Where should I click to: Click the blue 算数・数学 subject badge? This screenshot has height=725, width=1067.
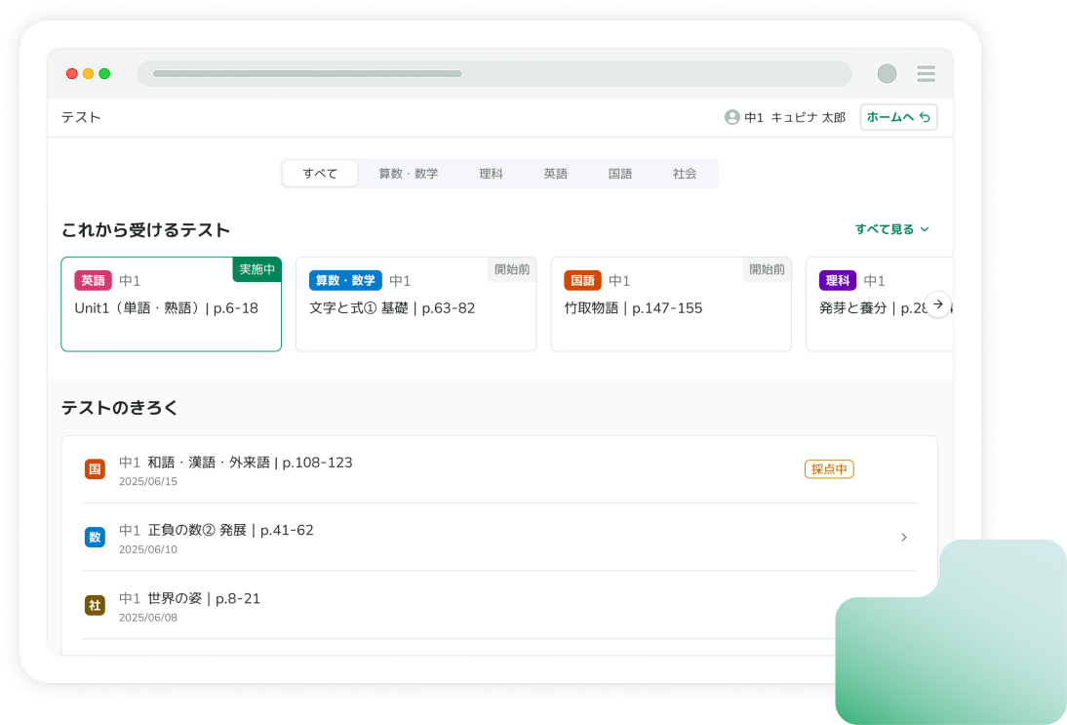[x=345, y=280]
